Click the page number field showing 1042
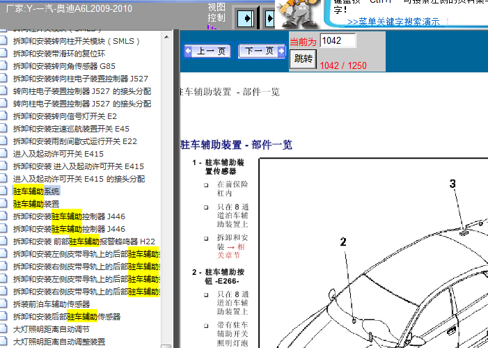 [338, 40]
